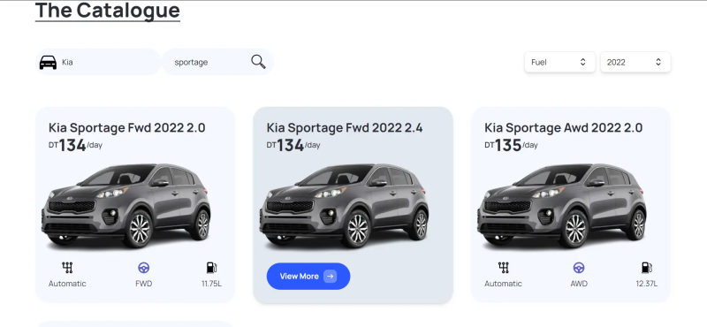Open the Fuel filter dropdown

click(x=559, y=62)
